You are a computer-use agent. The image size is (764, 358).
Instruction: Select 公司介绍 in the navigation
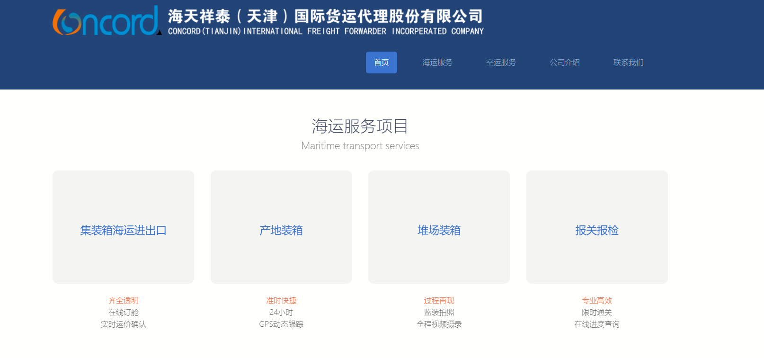point(565,63)
